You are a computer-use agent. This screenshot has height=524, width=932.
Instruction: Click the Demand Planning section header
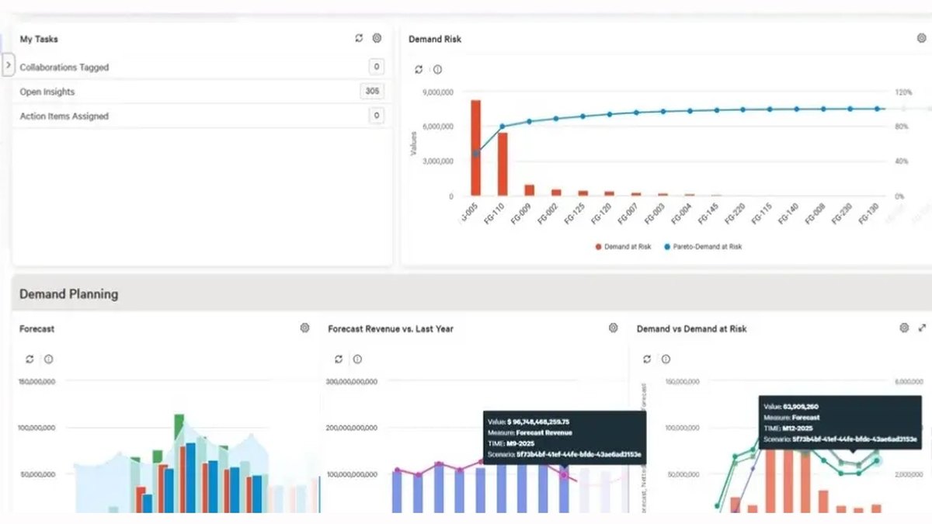tap(472, 294)
